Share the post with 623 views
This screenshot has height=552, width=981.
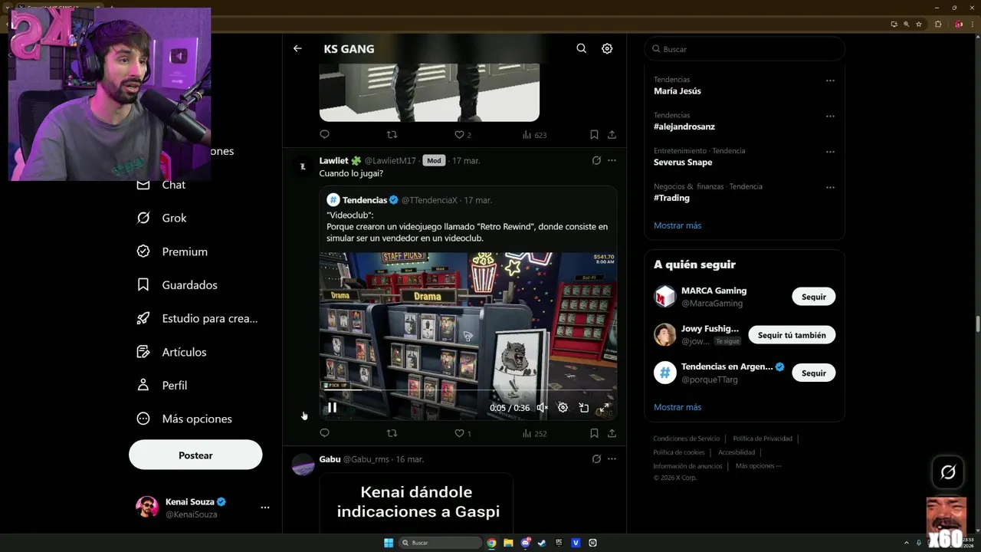click(x=612, y=134)
